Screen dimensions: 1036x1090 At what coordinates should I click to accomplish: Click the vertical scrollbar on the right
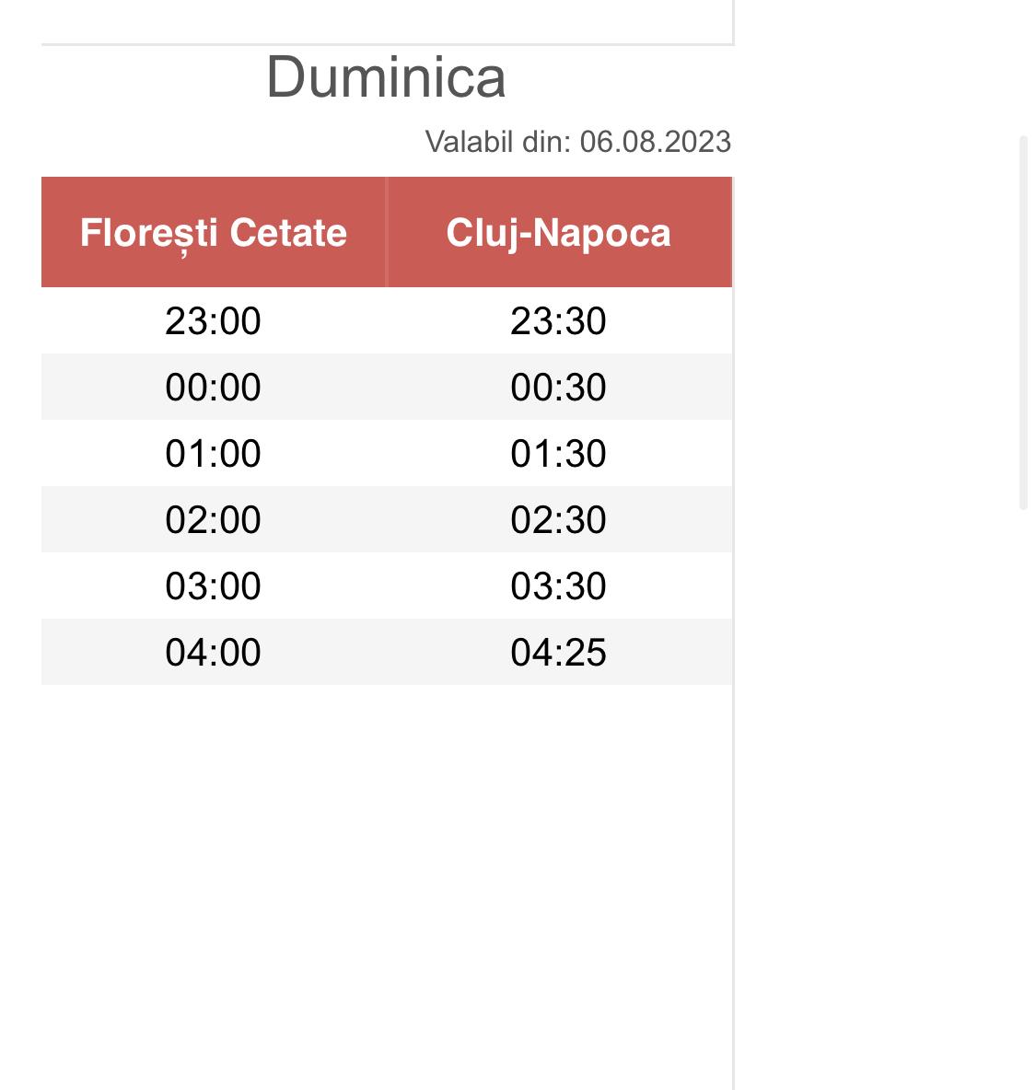point(1023,322)
